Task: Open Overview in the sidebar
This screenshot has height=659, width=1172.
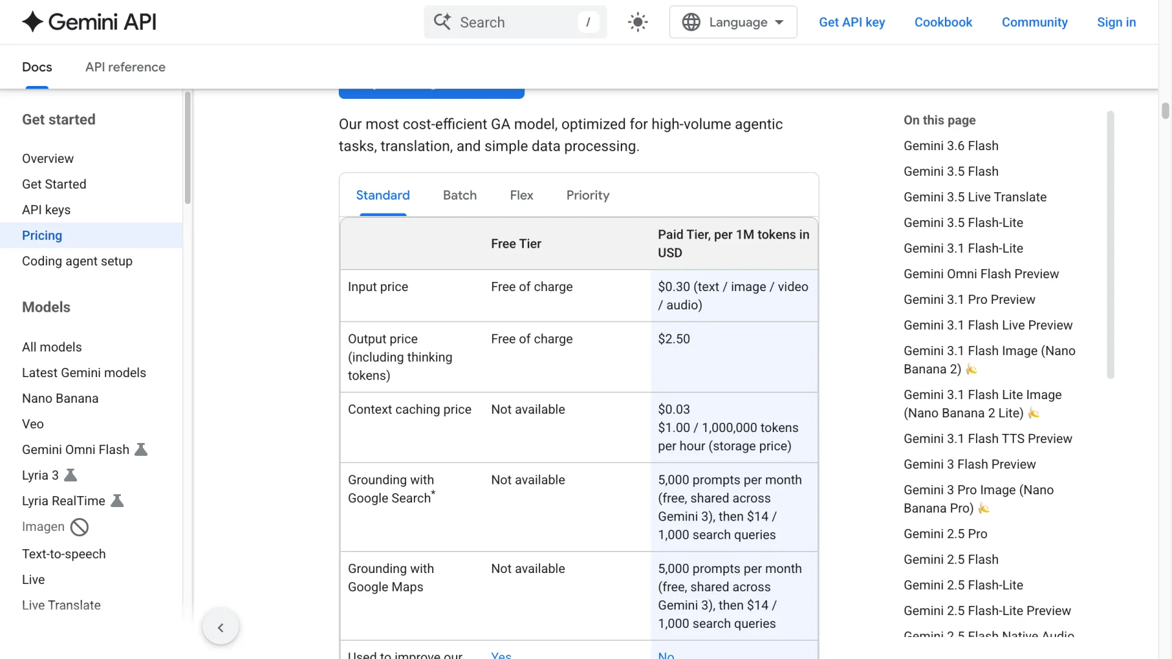Action: point(48,159)
